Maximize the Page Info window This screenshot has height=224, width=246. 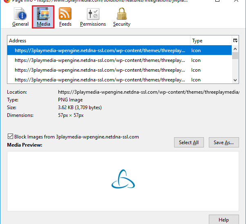pyautogui.click(x=217, y=1)
